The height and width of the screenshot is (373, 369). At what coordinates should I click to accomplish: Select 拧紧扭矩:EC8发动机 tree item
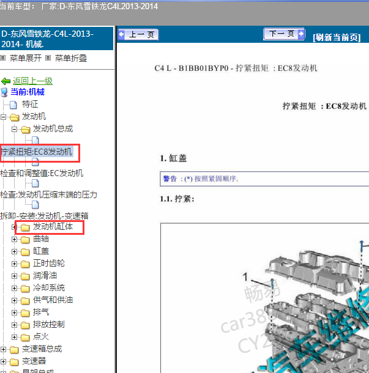point(37,152)
